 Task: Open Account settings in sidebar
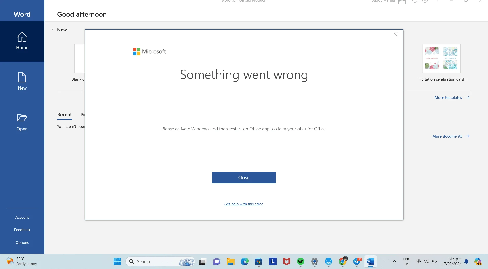point(22,217)
